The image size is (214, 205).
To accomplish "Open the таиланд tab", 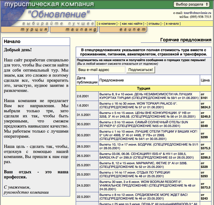I will 74,30.
